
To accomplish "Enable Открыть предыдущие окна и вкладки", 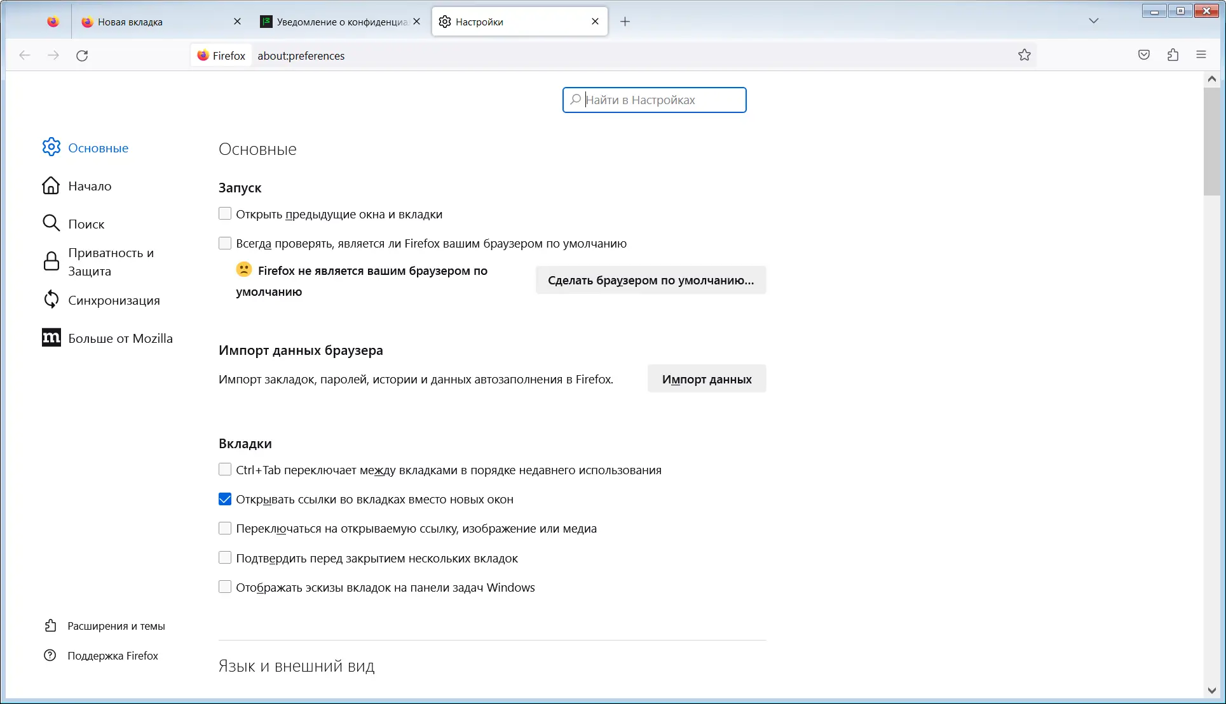I will 225,214.
